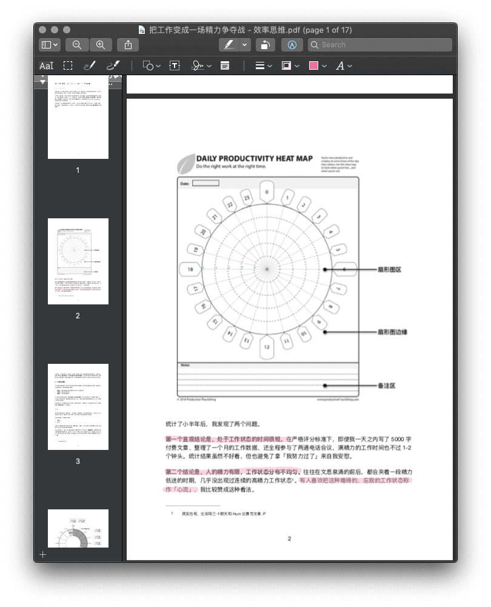Image resolution: width=491 pixels, height=607 pixels.
Task: Insert a text box with Text tool
Action: (x=175, y=66)
